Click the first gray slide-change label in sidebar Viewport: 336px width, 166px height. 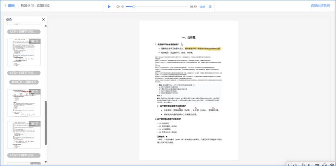coord(24,31)
